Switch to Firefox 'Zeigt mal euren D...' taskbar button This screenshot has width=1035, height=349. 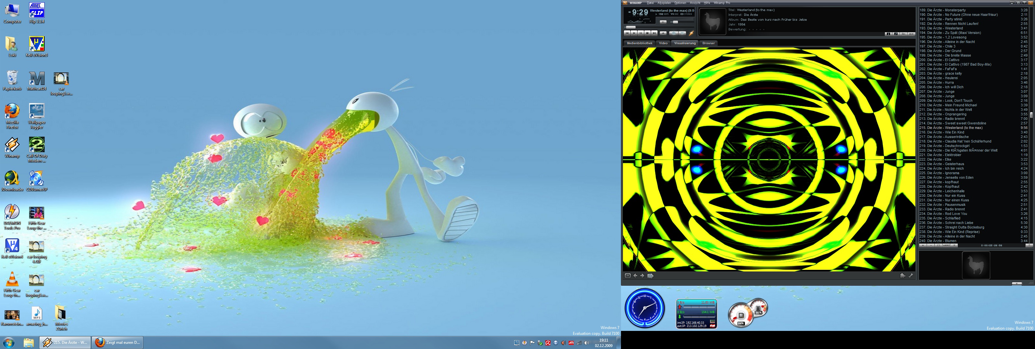tap(118, 343)
